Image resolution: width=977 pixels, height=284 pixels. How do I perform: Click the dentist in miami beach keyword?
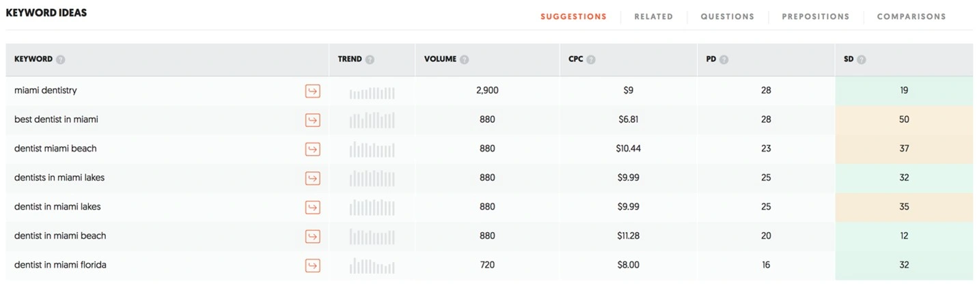[60, 236]
